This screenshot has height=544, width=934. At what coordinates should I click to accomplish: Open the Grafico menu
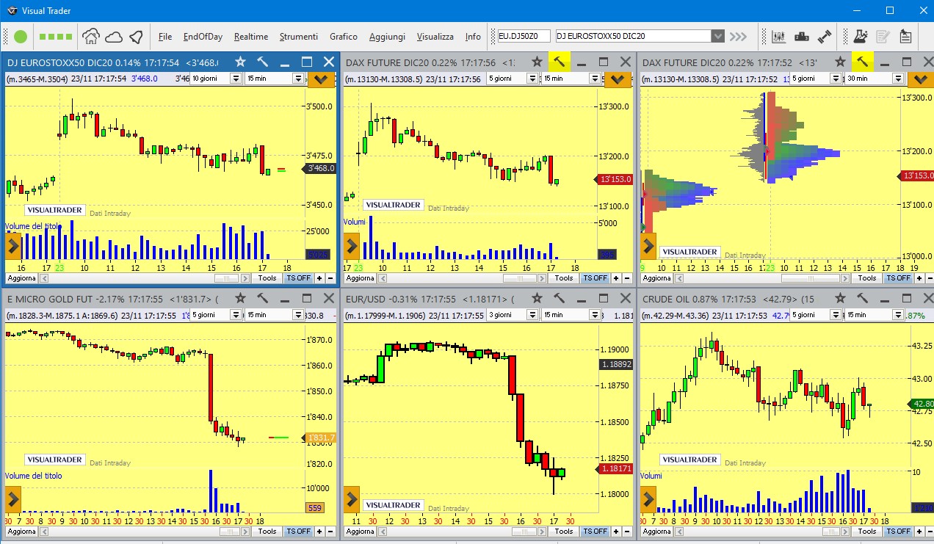[344, 37]
